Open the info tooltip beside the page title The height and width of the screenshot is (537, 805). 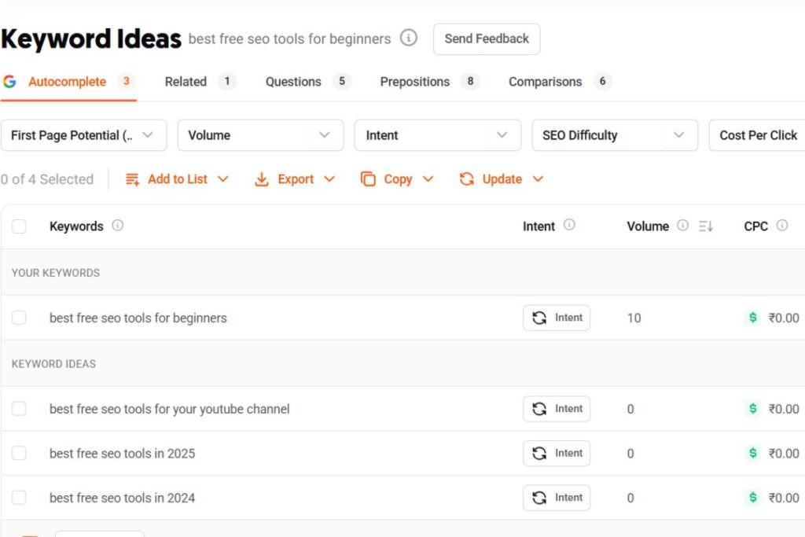[x=408, y=37]
